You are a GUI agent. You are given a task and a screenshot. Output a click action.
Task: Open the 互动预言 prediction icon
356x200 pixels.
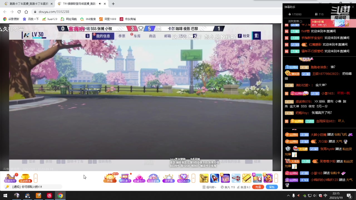pyautogui.click(x=25, y=178)
